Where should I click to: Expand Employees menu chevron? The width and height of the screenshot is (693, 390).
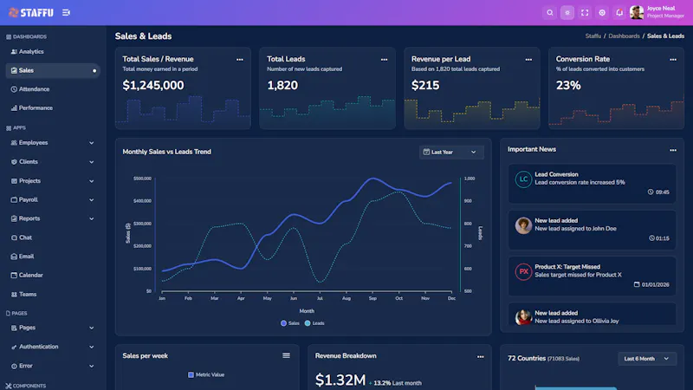click(92, 143)
